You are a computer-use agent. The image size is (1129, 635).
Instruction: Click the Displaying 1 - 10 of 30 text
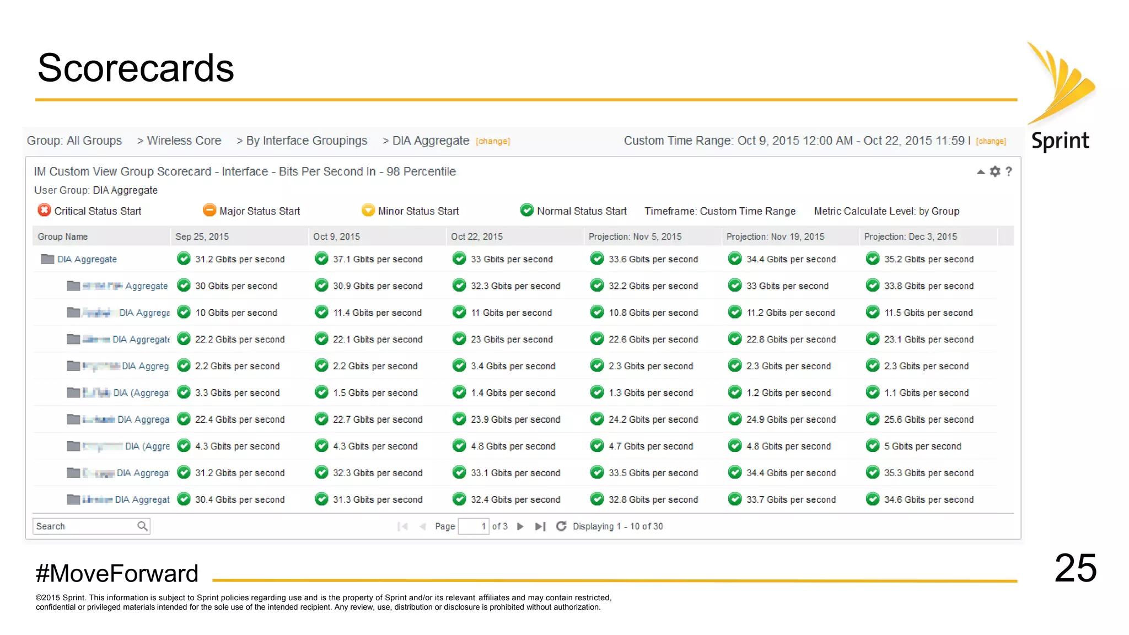pos(617,526)
